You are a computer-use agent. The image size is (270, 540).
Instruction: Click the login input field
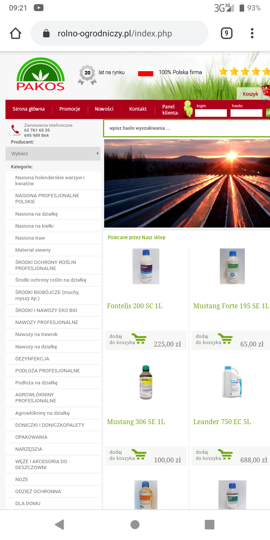pyautogui.click(x=211, y=113)
